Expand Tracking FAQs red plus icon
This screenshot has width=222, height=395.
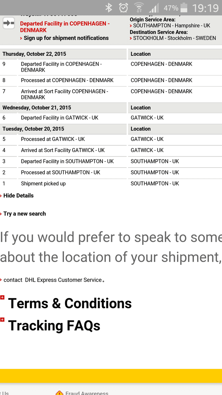2,320
